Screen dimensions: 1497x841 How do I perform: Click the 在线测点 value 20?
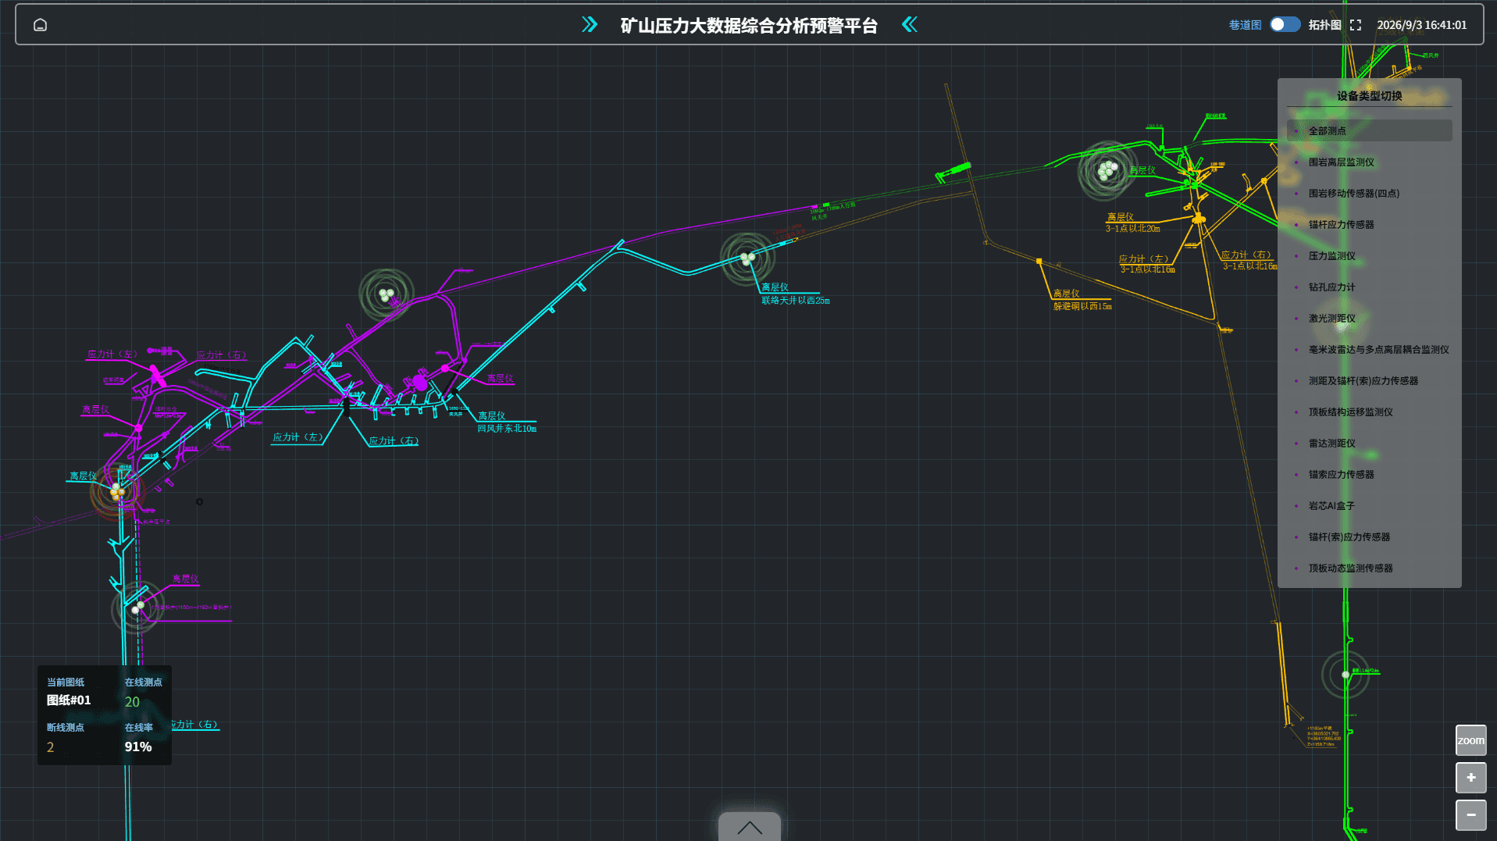click(132, 702)
